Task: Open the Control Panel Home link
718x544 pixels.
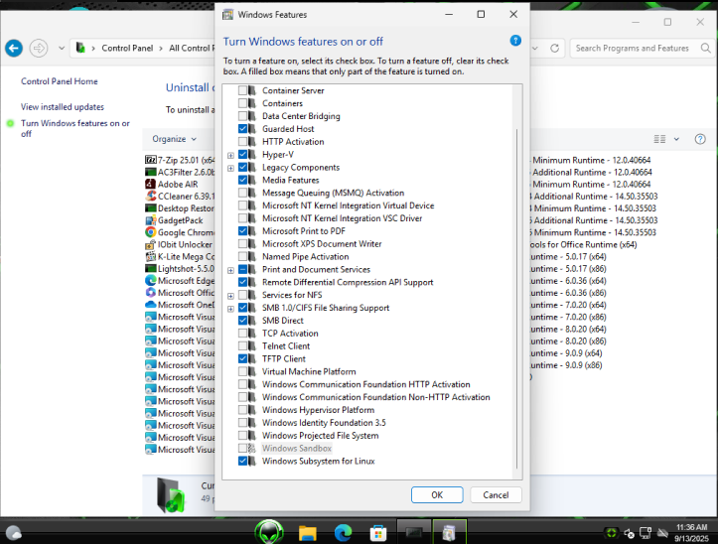Action: click(59, 81)
